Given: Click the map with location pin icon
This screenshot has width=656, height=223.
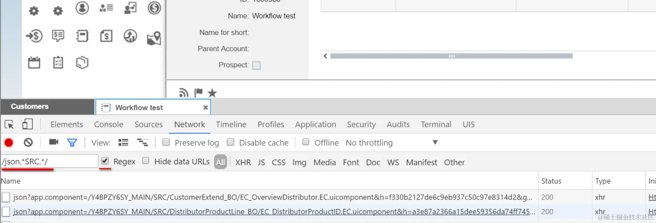Looking at the screenshot, I should [x=154, y=38].
